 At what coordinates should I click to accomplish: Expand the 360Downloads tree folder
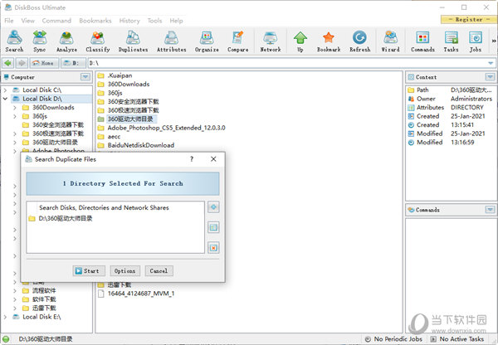15,108
